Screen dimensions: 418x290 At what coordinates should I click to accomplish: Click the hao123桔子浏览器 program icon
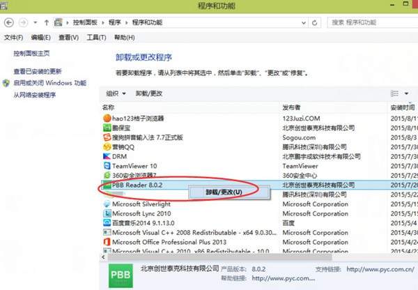click(x=107, y=118)
